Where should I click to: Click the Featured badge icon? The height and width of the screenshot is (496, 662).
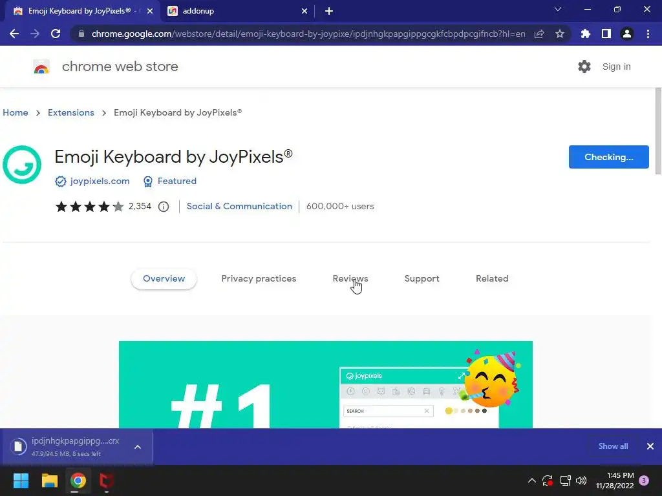click(x=148, y=181)
